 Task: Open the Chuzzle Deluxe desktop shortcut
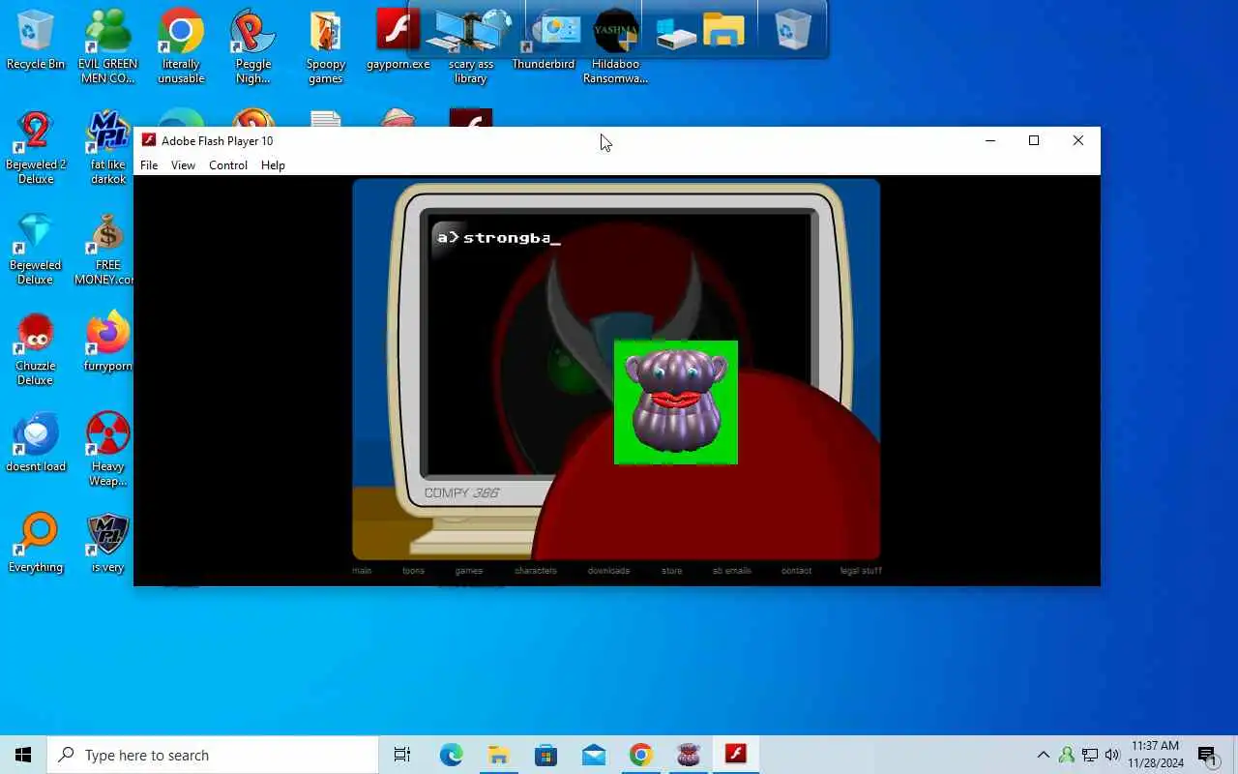click(36, 349)
